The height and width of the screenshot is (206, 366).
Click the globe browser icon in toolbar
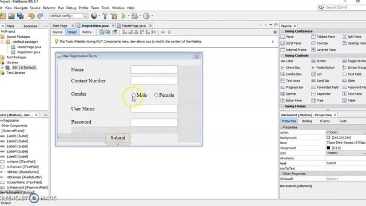point(94,15)
